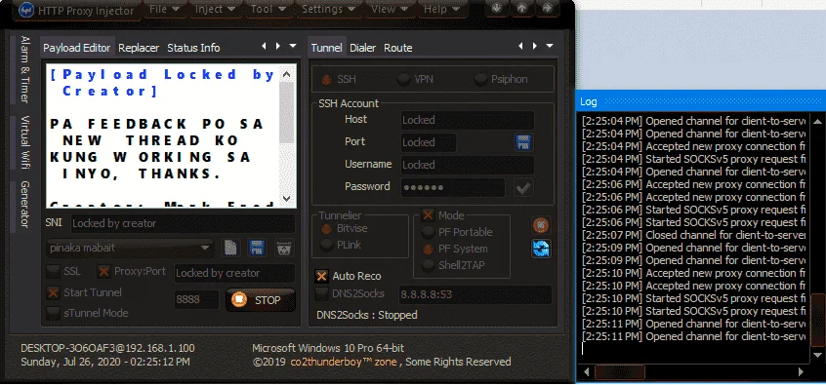Viewport: 826px width, 385px height.
Task: Switch to the Status Info tab
Action: [x=193, y=48]
